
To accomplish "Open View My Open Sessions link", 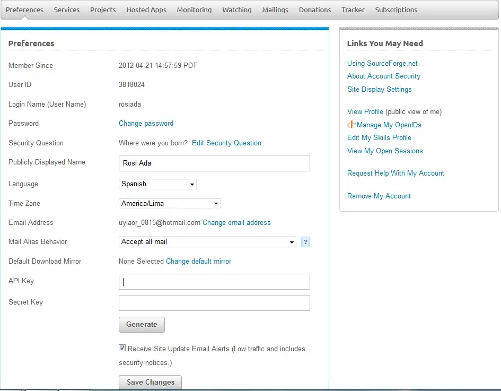I will [x=385, y=151].
